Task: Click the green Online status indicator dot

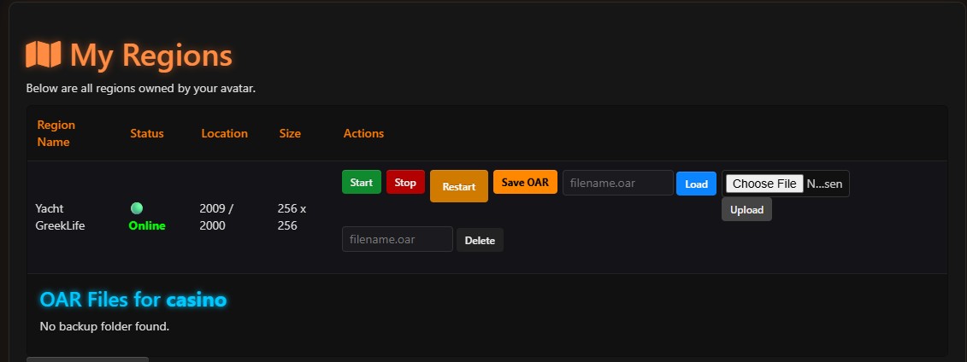Action: (x=137, y=208)
